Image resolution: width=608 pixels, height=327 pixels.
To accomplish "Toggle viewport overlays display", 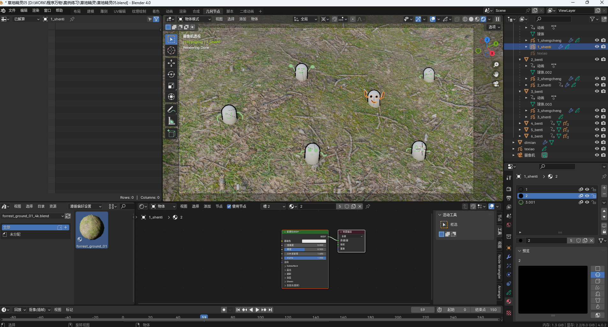I will tap(433, 19).
